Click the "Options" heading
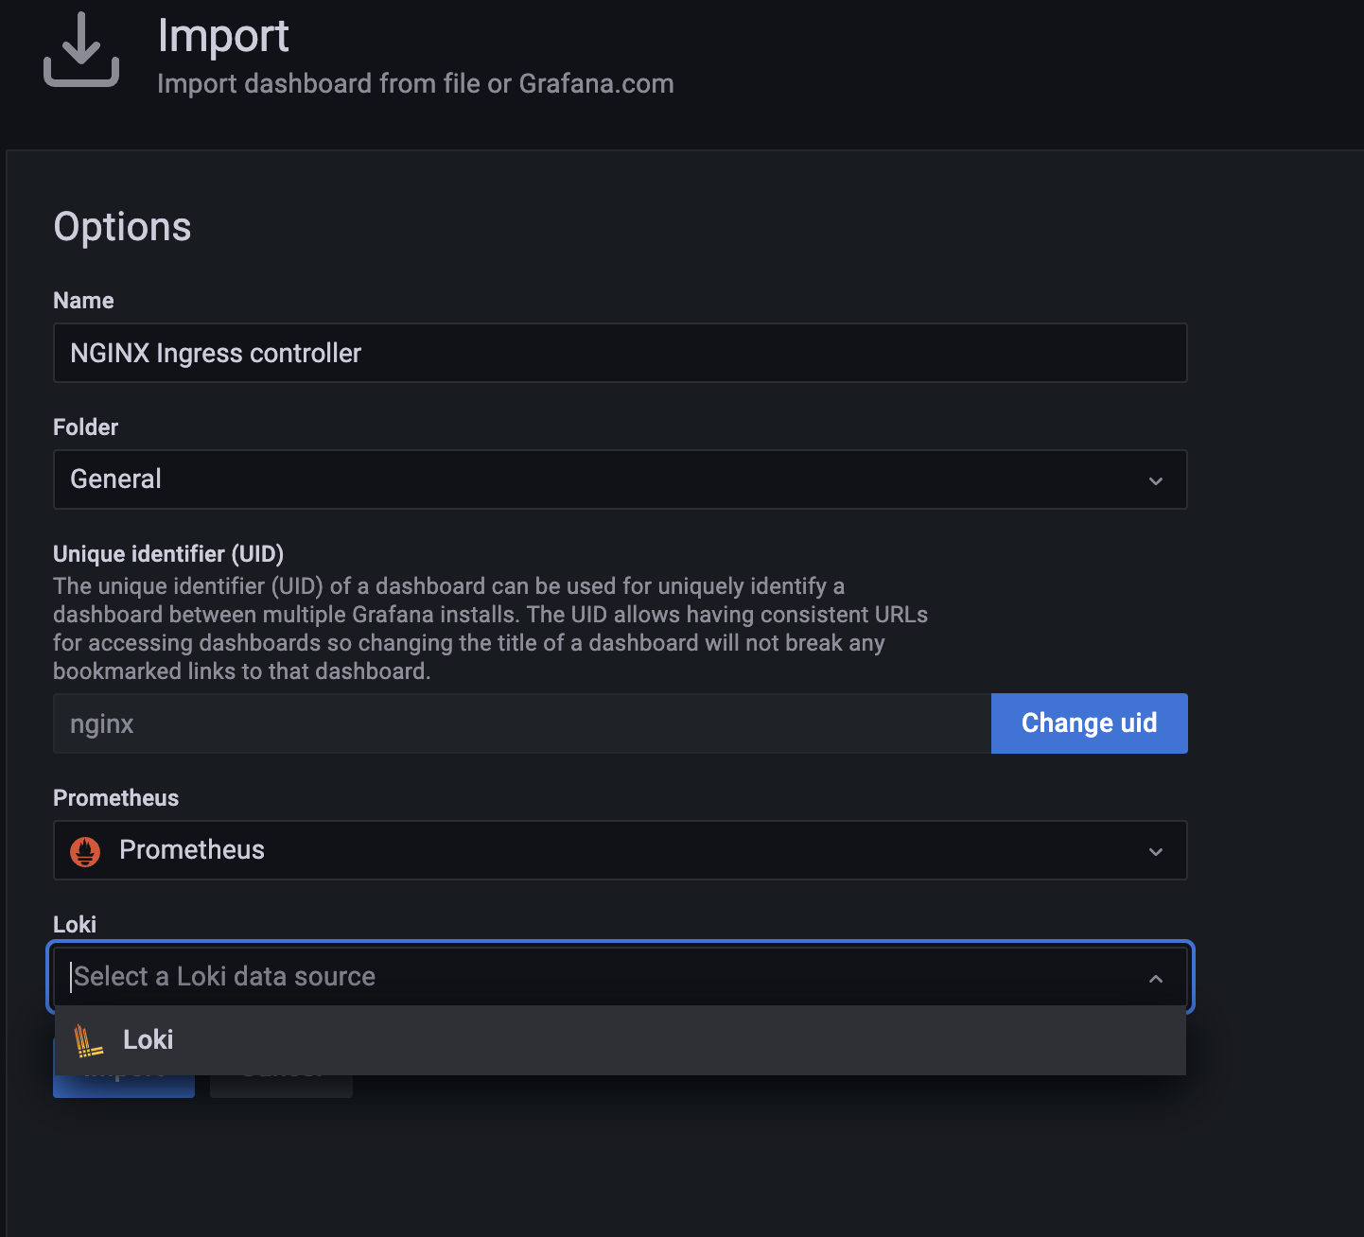1364x1237 pixels. click(122, 227)
